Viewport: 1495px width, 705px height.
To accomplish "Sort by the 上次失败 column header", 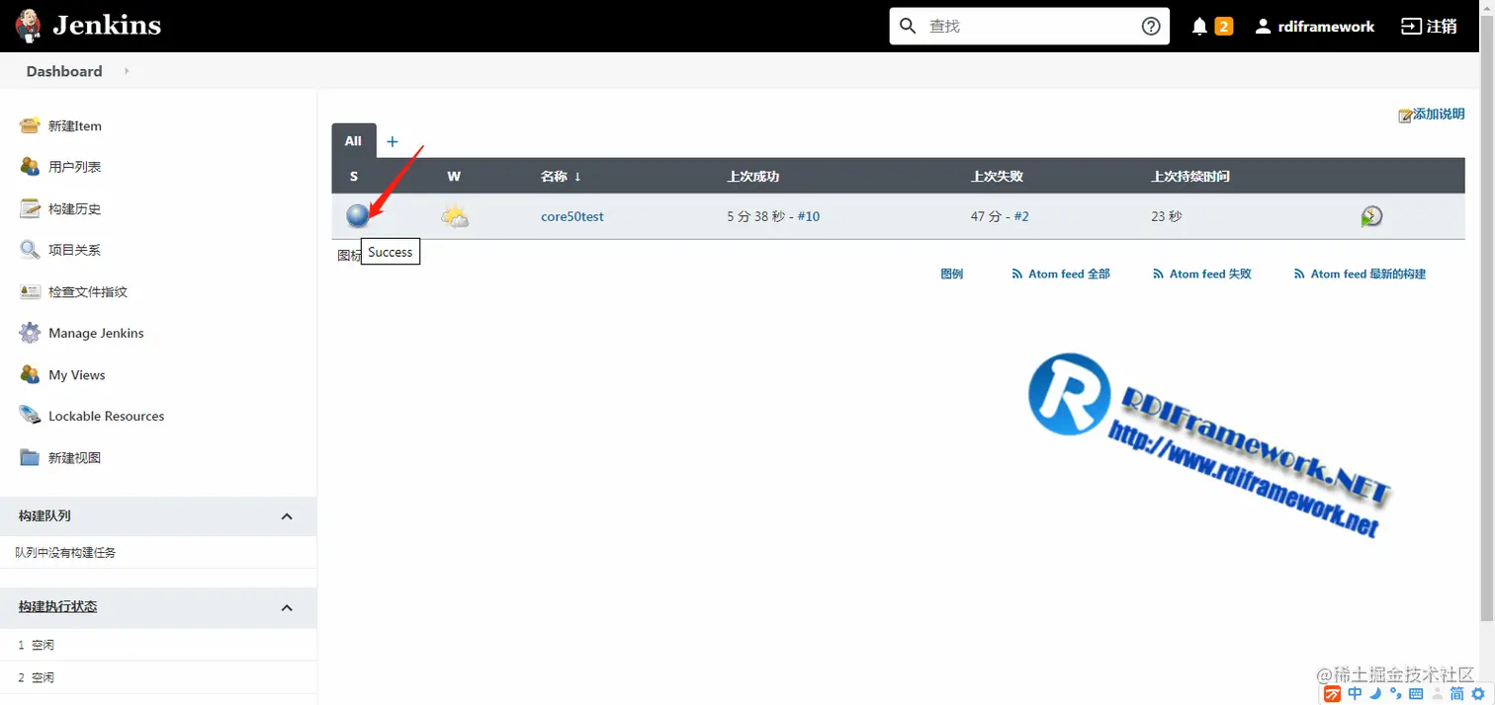I will (x=997, y=176).
